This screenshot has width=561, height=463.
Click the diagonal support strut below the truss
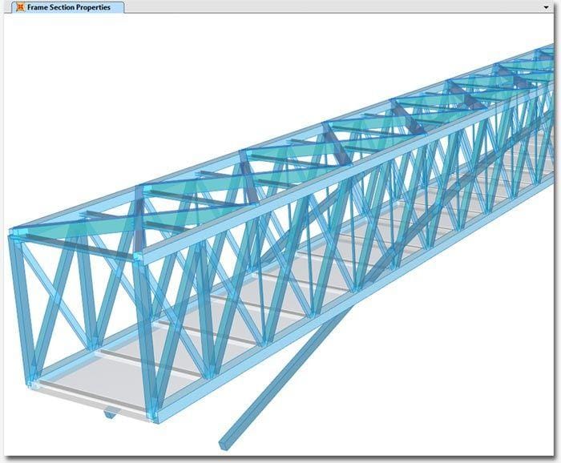pos(286,376)
